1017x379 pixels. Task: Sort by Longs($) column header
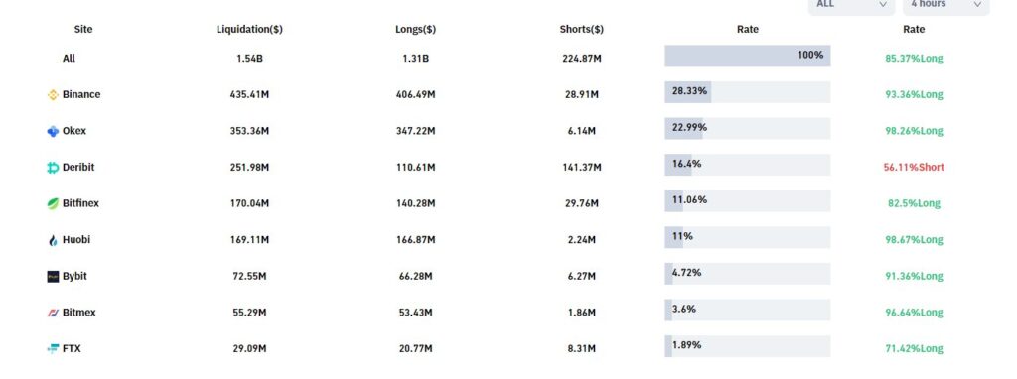click(416, 29)
